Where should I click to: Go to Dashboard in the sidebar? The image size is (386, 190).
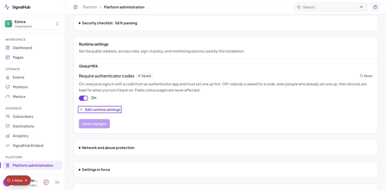(32, 48)
